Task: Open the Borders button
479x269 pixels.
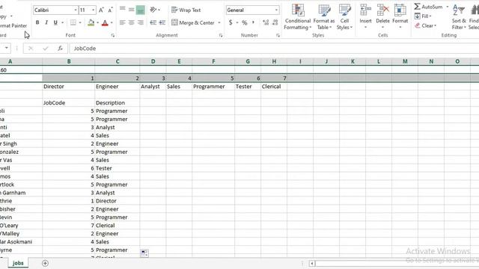Action: (73, 22)
